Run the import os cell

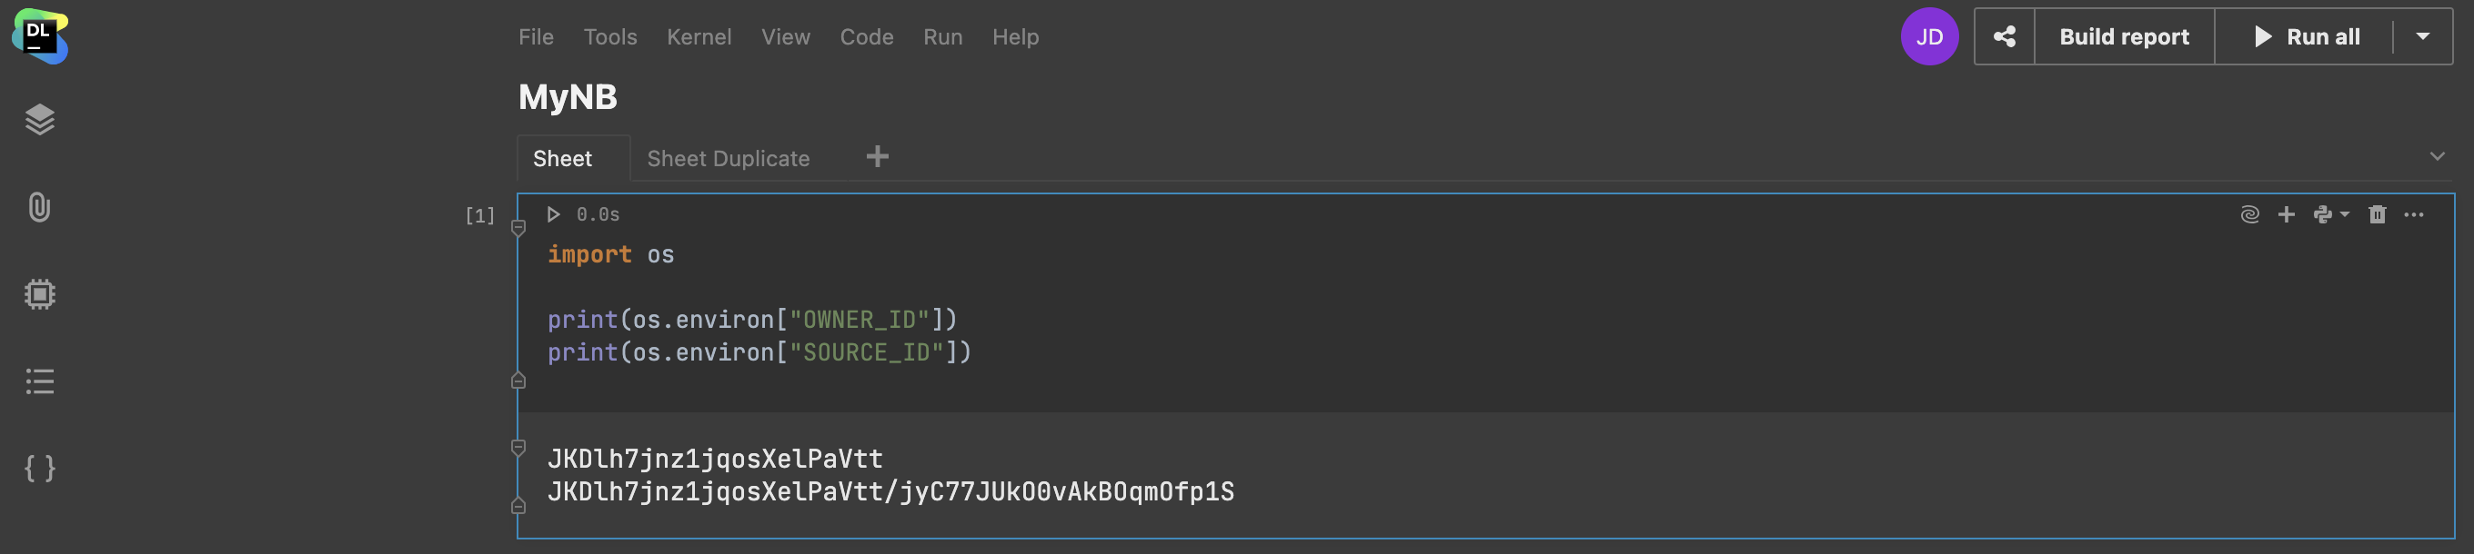point(552,213)
